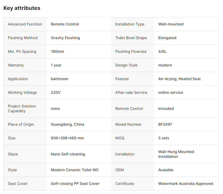
Task: Click the Watermark Australia Approved certificate value
Action: coord(185,184)
